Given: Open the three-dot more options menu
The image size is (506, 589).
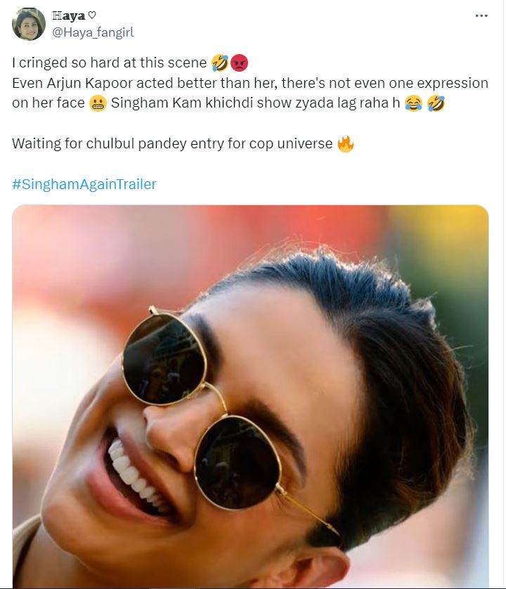Looking at the screenshot, I should [481, 15].
